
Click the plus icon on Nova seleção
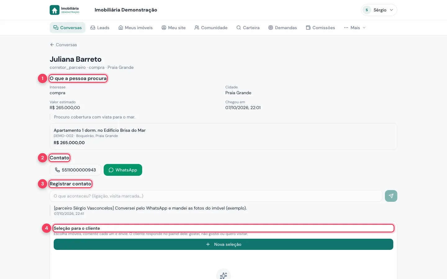click(208, 244)
